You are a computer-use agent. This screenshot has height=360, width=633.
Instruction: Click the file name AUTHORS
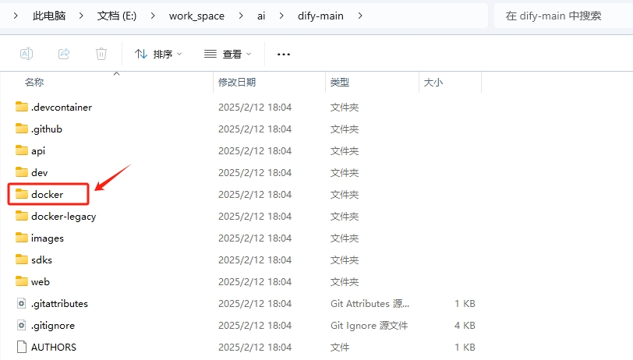pyautogui.click(x=54, y=347)
